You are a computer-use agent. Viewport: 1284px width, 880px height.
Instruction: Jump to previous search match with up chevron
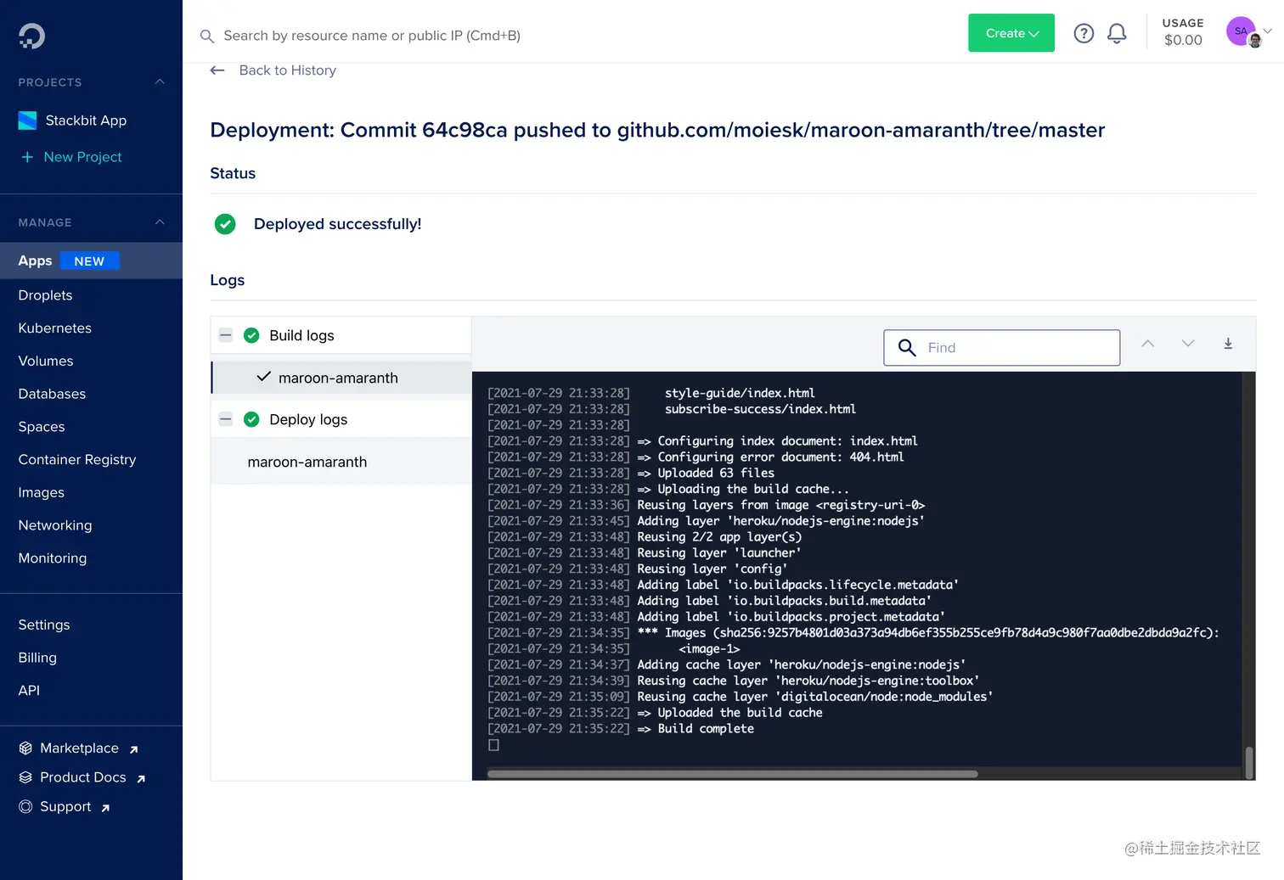point(1147,344)
